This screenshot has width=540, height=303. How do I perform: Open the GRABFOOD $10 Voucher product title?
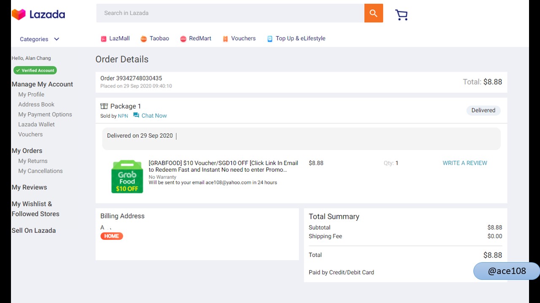pos(223,166)
